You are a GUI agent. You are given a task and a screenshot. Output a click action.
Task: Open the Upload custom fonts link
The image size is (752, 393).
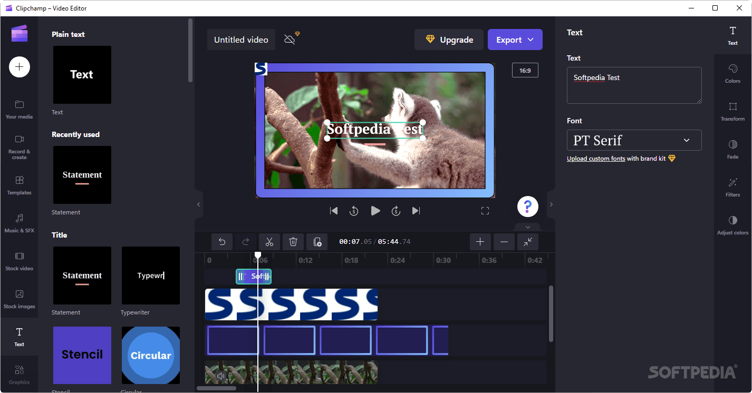pos(596,158)
